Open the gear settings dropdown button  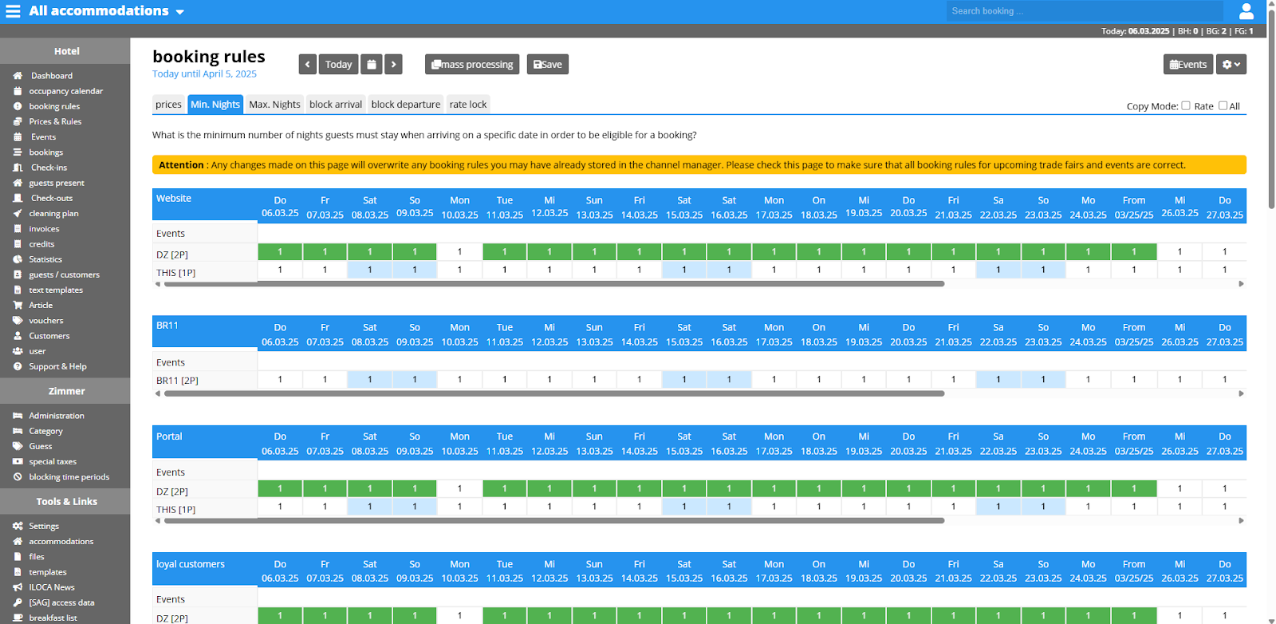(1231, 65)
